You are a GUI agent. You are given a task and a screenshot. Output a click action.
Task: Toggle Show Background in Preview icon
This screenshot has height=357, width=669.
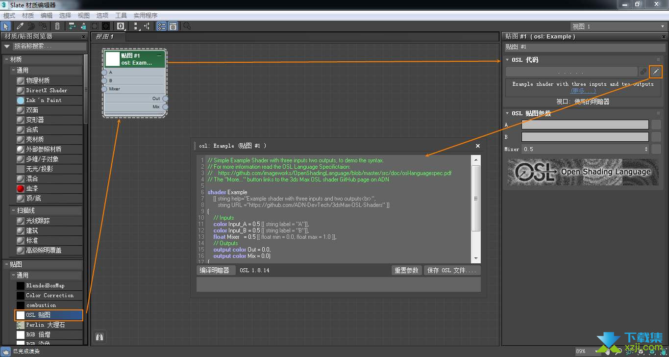[106, 26]
